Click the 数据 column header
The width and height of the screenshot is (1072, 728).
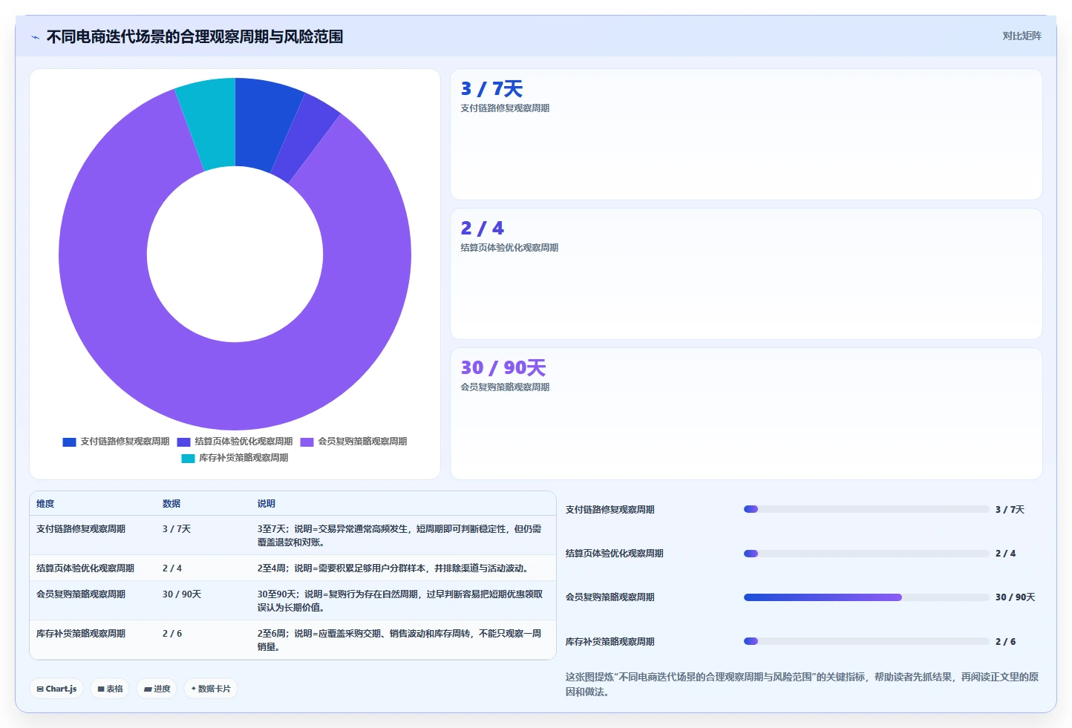pos(171,503)
